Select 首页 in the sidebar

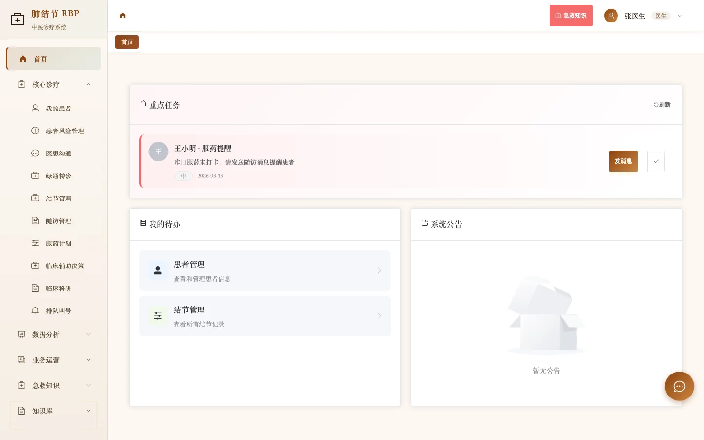[x=54, y=59]
